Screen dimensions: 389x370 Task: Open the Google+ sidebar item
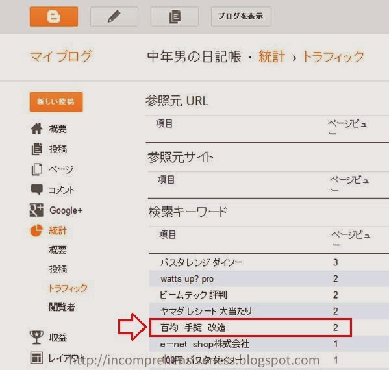coord(66,210)
